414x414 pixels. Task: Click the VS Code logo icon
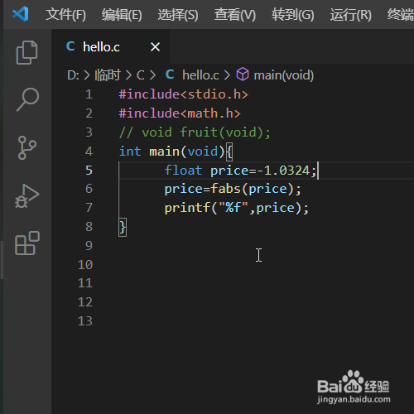click(x=21, y=14)
